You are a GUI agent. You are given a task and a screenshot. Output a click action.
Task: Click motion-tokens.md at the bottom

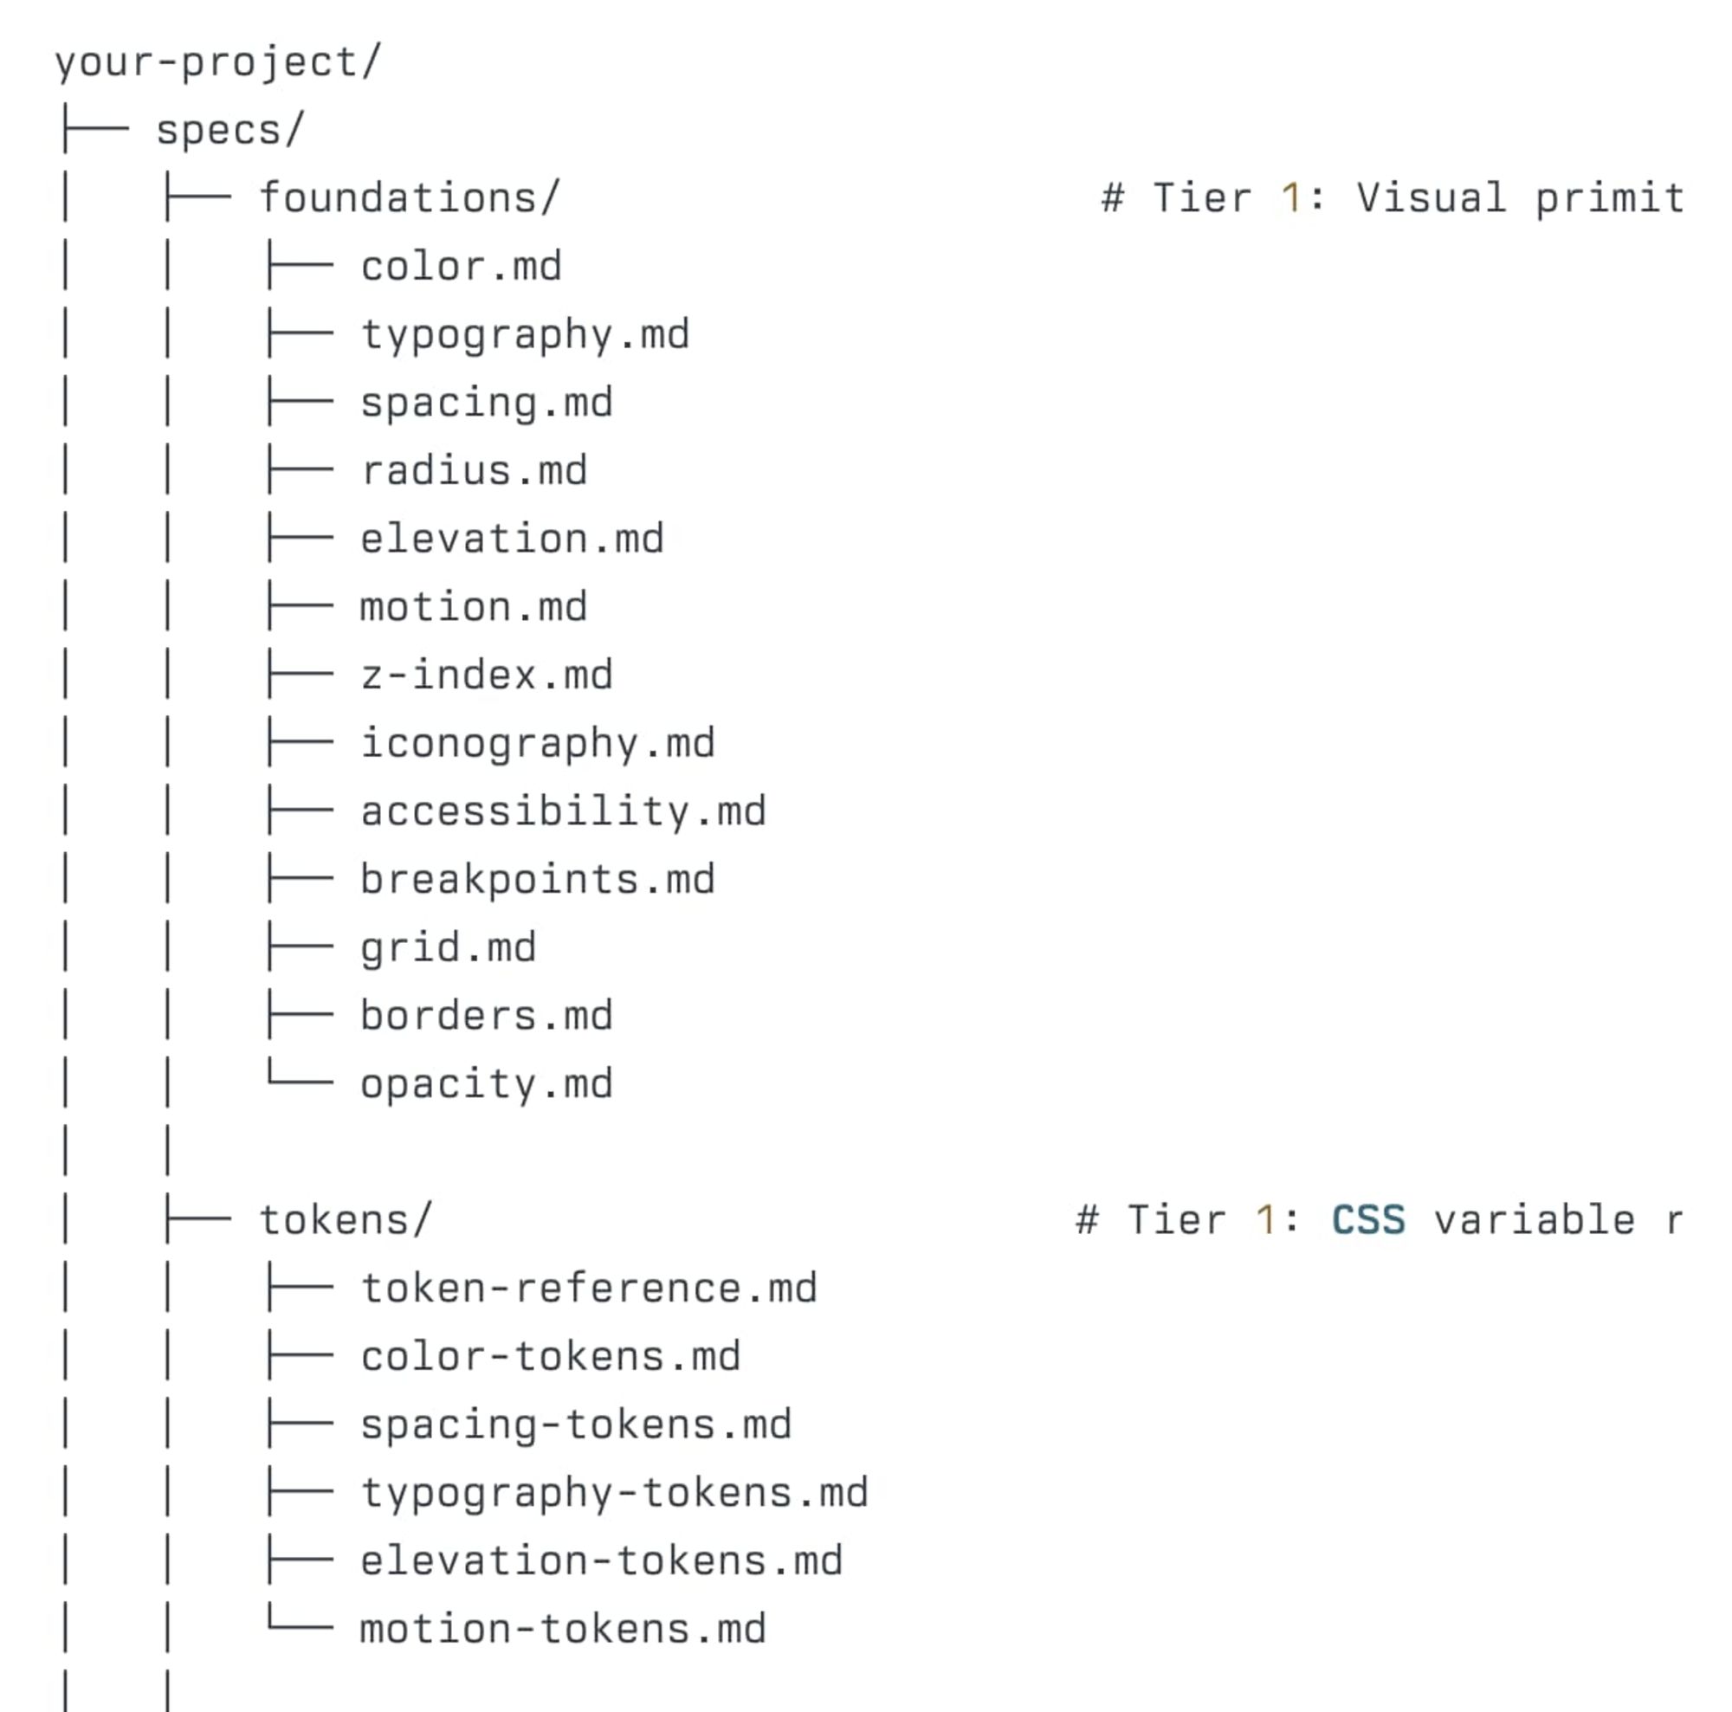coord(563,1629)
